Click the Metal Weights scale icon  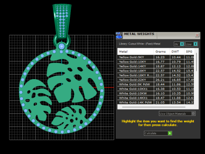click(x=119, y=36)
